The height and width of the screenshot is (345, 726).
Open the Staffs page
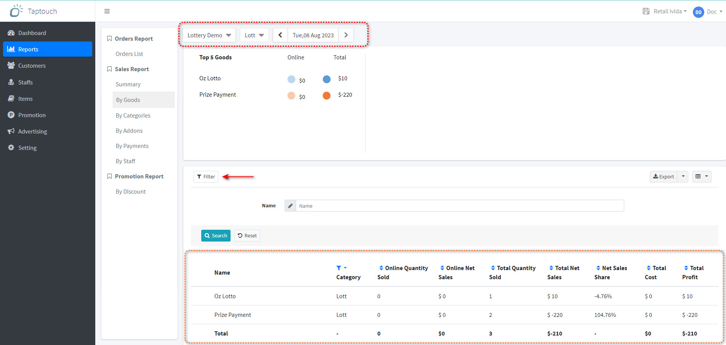pyautogui.click(x=48, y=82)
